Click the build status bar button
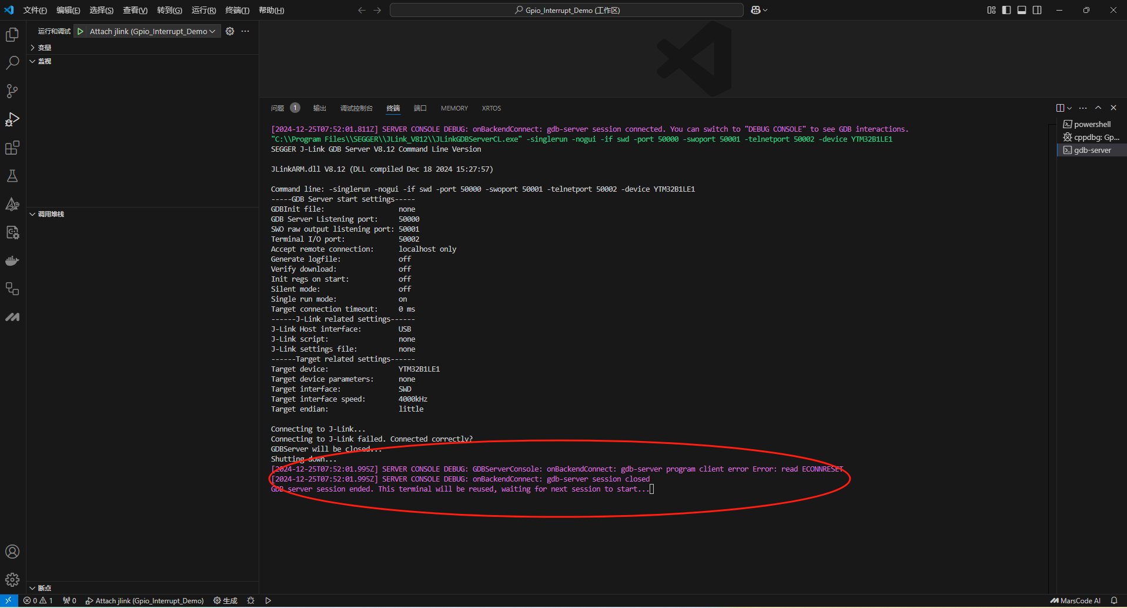 tap(225, 600)
